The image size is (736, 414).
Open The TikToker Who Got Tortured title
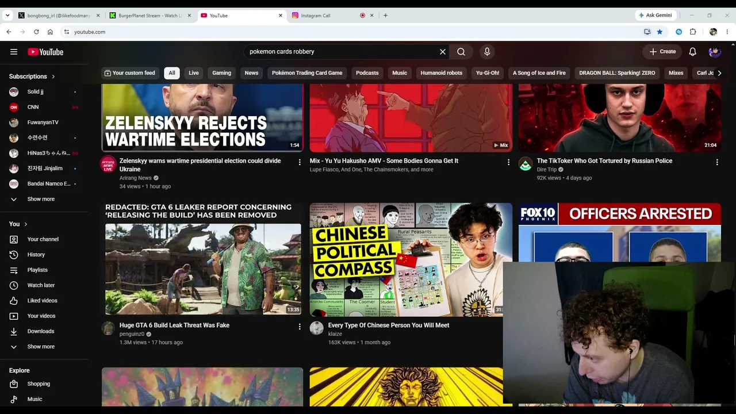coord(604,161)
